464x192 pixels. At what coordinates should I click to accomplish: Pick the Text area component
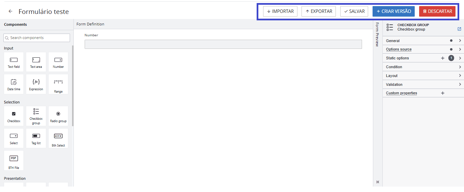(x=36, y=62)
